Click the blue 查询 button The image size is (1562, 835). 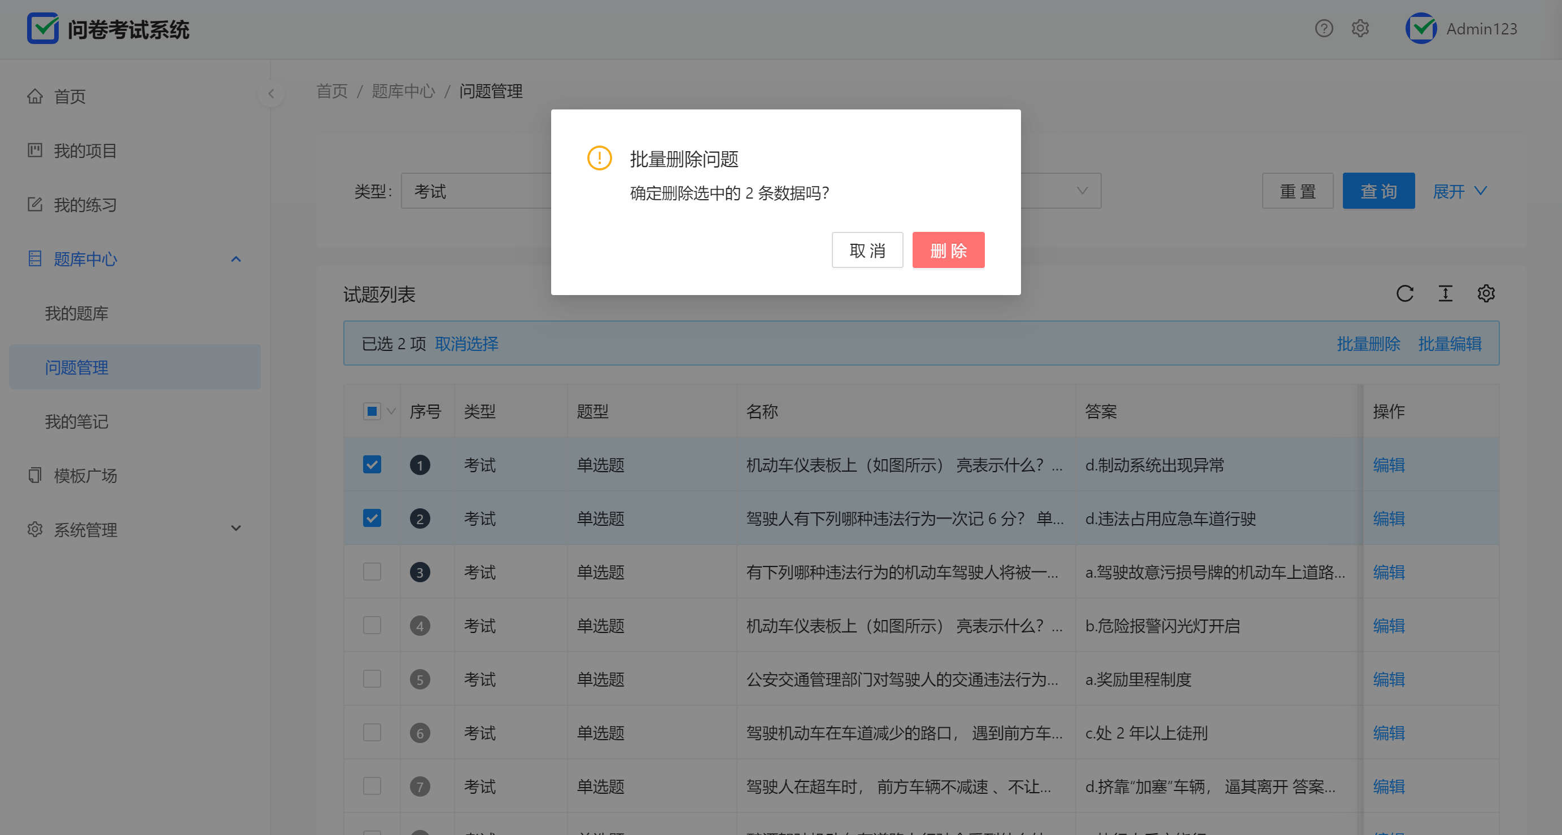[1378, 191]
